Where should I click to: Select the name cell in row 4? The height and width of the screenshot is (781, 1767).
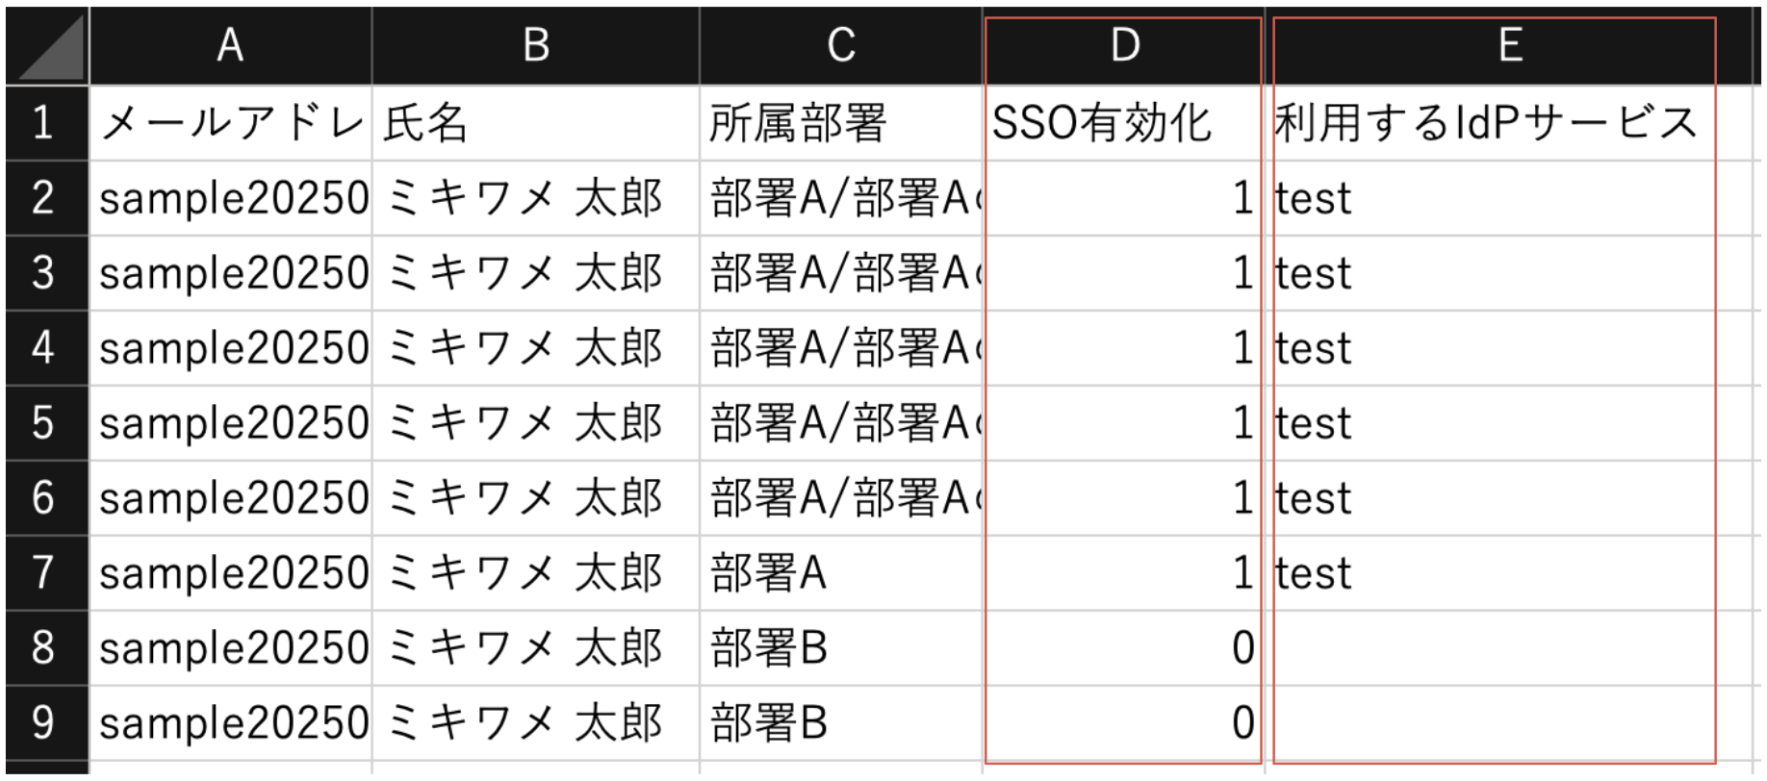tap(536, 348)
